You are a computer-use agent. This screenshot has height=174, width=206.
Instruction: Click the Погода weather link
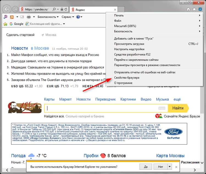coord(18,156)
